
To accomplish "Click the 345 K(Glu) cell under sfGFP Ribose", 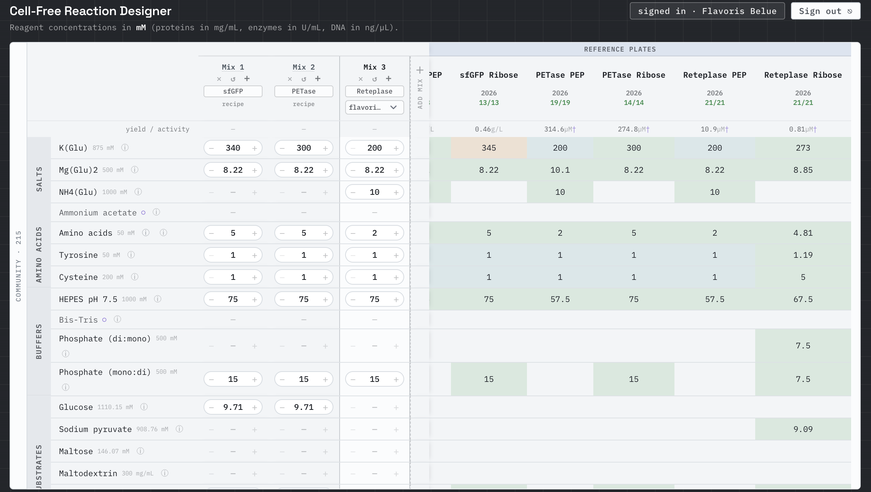I will pos(489,148).
